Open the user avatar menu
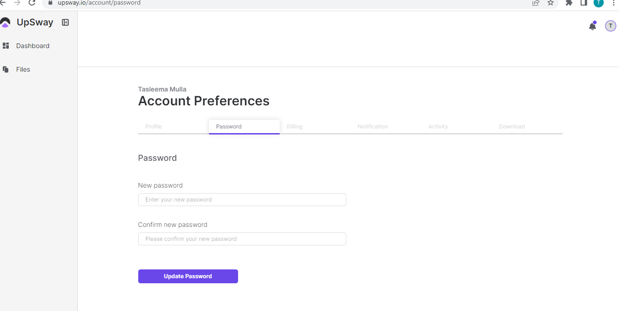 point(610,26)
